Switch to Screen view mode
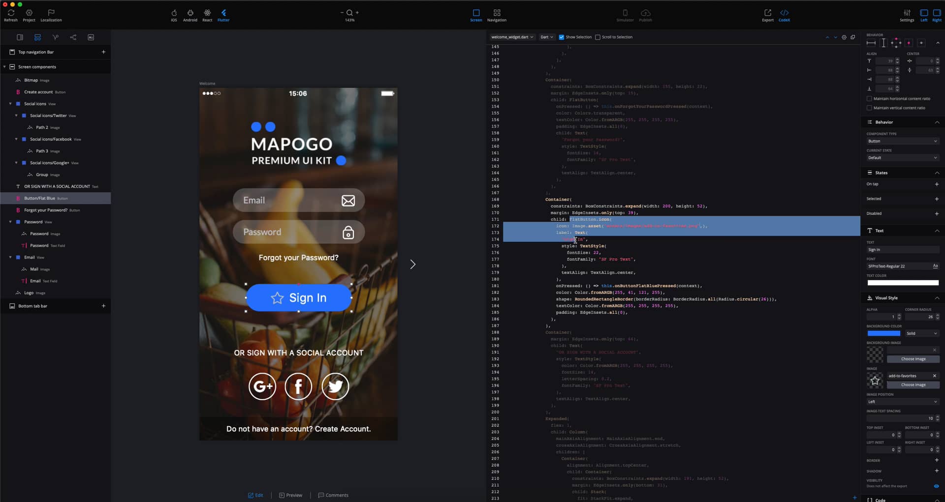This screenshot has width=945, height=502. (x=476, y=15)
